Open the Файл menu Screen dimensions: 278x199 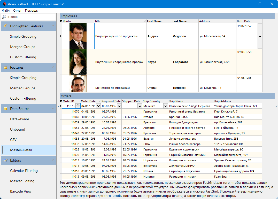click(6, 11)
